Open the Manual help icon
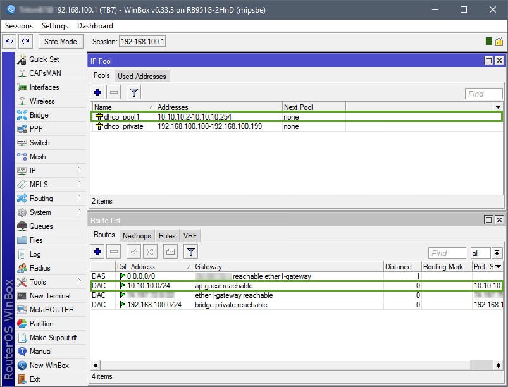508x387 pixels. pyautogui.click(x=22, y=352)
